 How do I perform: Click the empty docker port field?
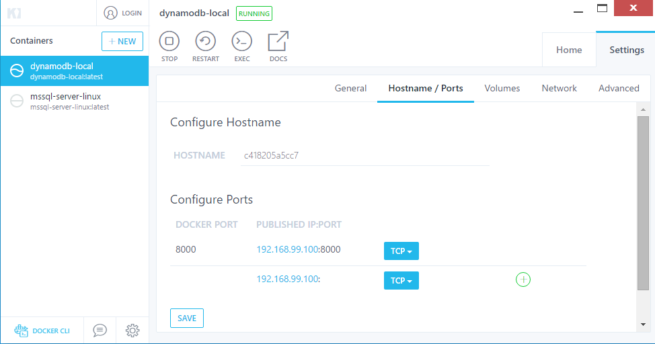coord(206,279)
